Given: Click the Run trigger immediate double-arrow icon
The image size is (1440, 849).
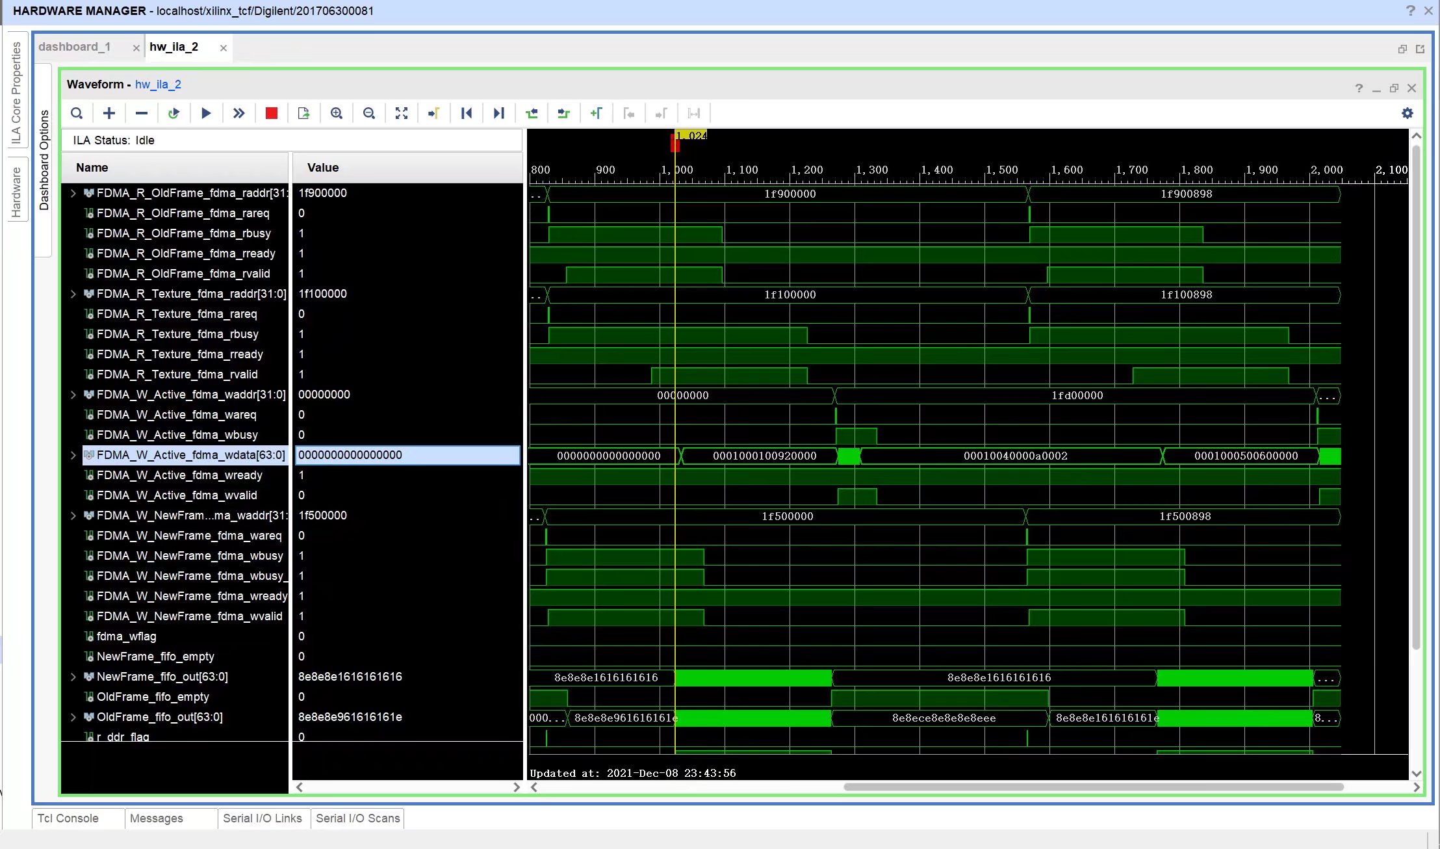Looking at the screenshot, I should [x=238, y=113].
